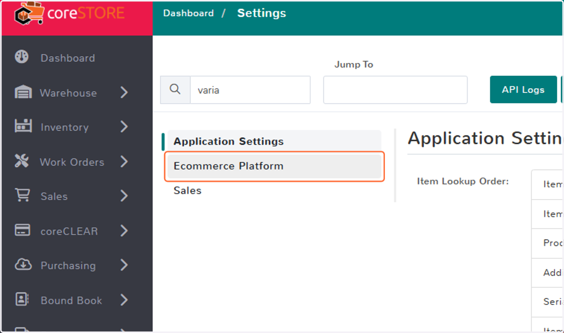The width and height of the screenshot is (564, 333).
Task: Click the Purchasing cloud download icon
Action: (23, 265)
